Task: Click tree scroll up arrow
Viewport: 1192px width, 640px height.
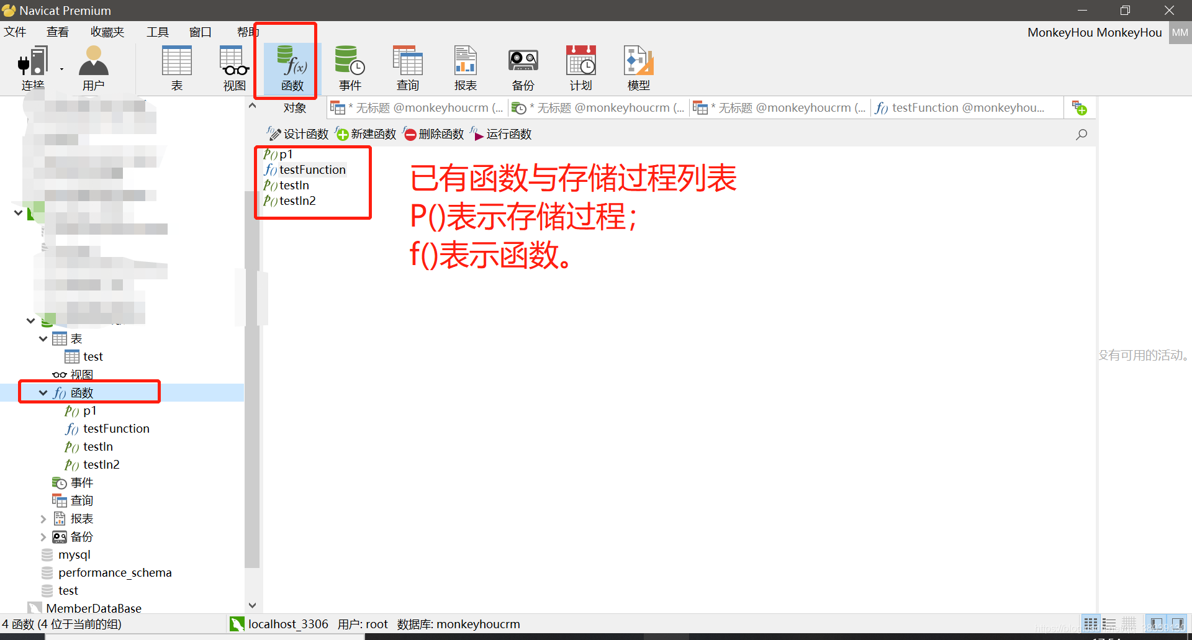Action: click(x=252, y=106)
